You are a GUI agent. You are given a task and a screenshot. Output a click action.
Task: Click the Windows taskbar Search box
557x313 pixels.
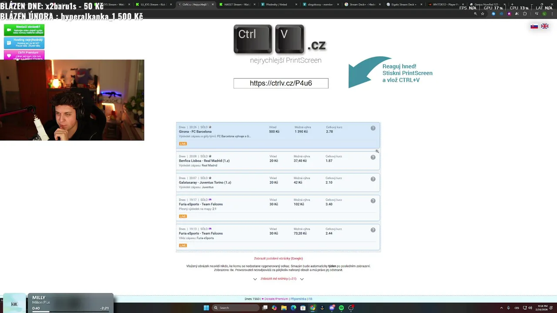coord(235,308)
